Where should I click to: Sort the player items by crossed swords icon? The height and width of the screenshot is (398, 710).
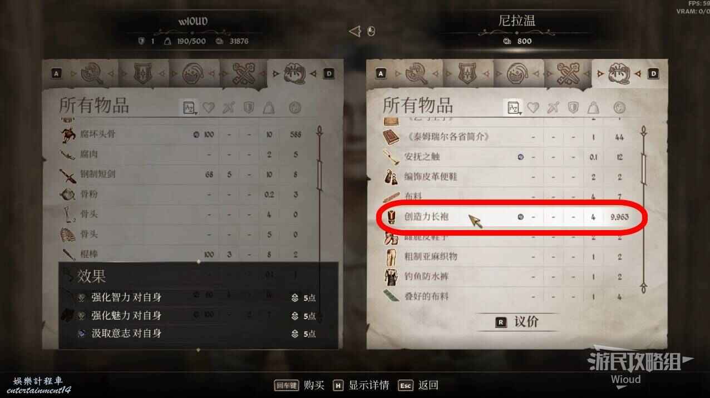point(229,108)
